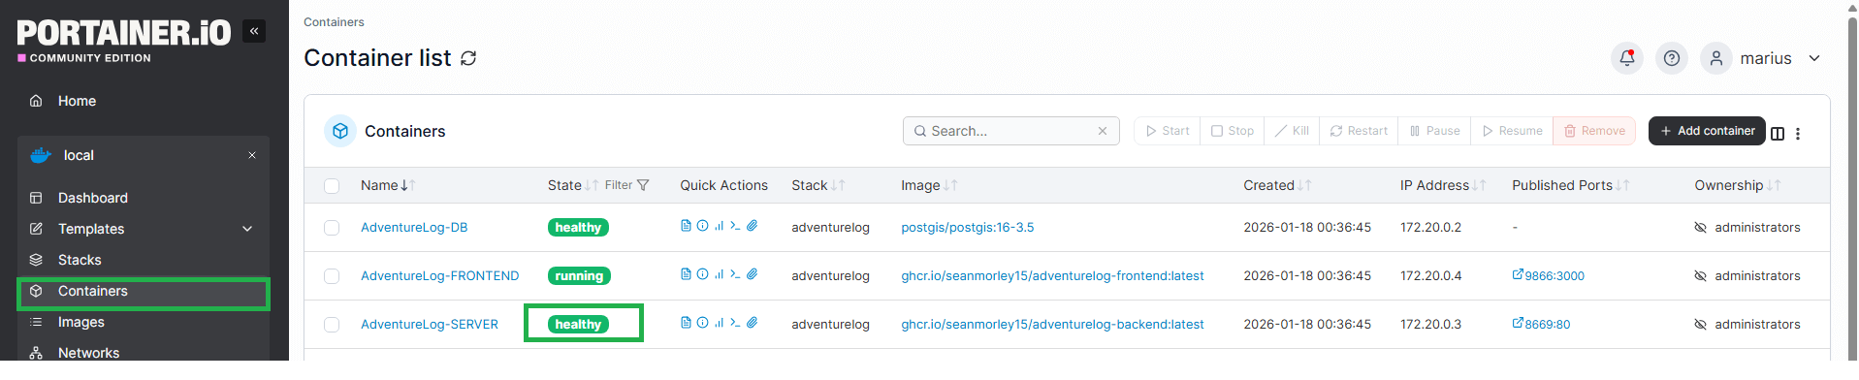Screen dimensions: 1859x380
Task: Close the local environment
Action: point(252,155)
